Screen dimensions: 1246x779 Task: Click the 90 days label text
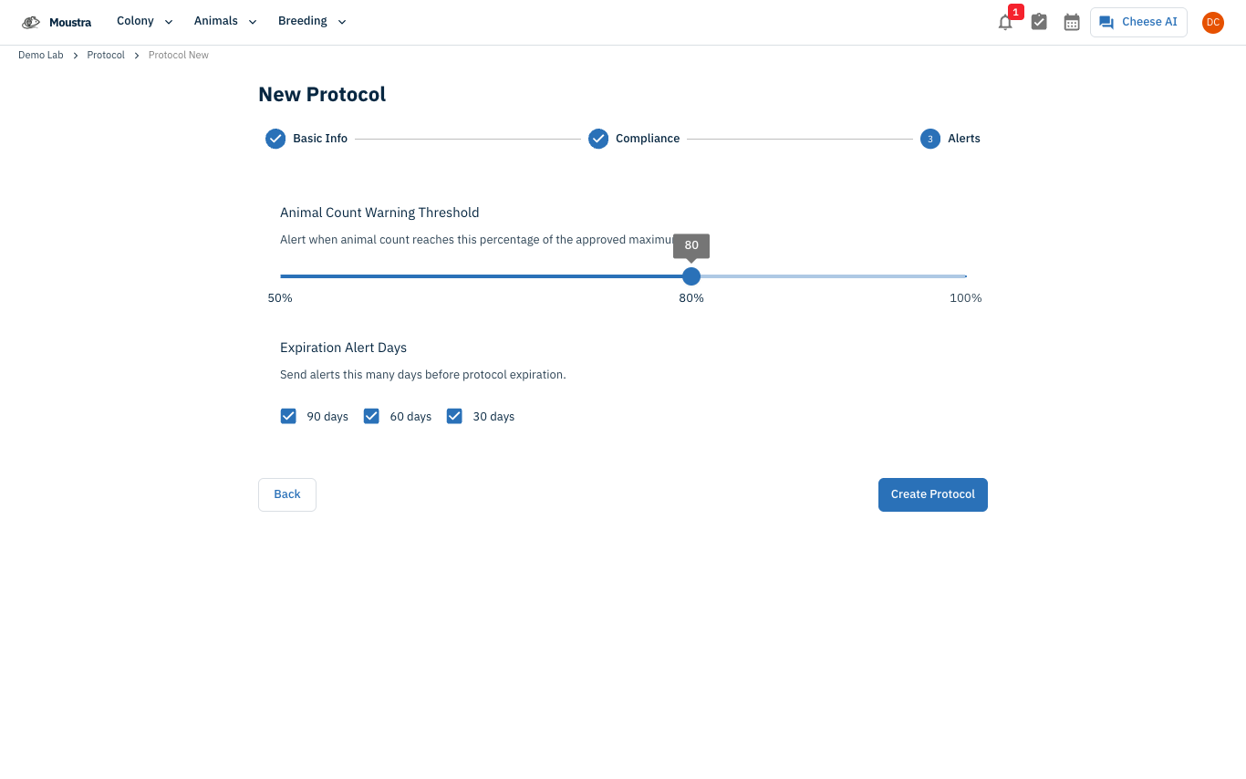tap(327, 417)
